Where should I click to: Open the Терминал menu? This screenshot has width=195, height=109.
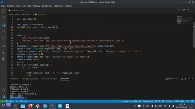58,6
